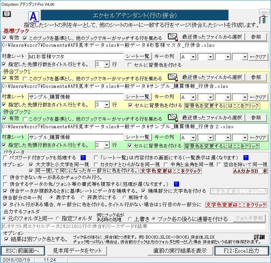This screenshot has height=263, width=271.
Task: Toggle 結果は別ブック名とする checkbox
Action: pos(6,239)
